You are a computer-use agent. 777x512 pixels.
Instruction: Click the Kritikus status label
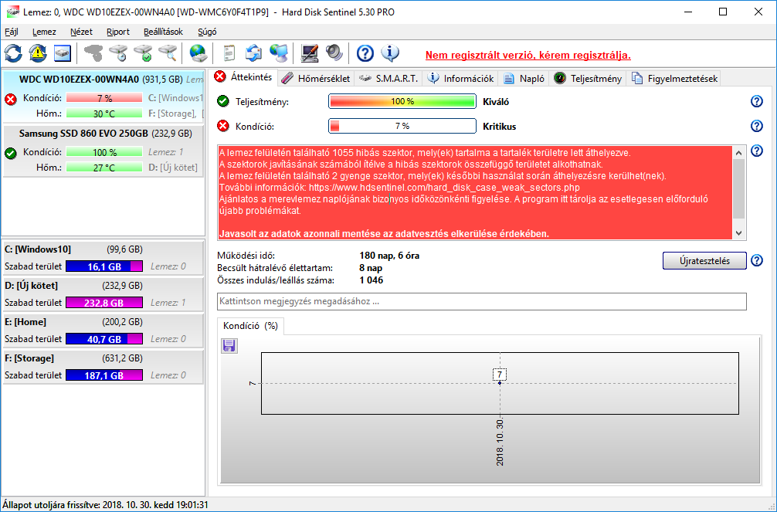499,127
